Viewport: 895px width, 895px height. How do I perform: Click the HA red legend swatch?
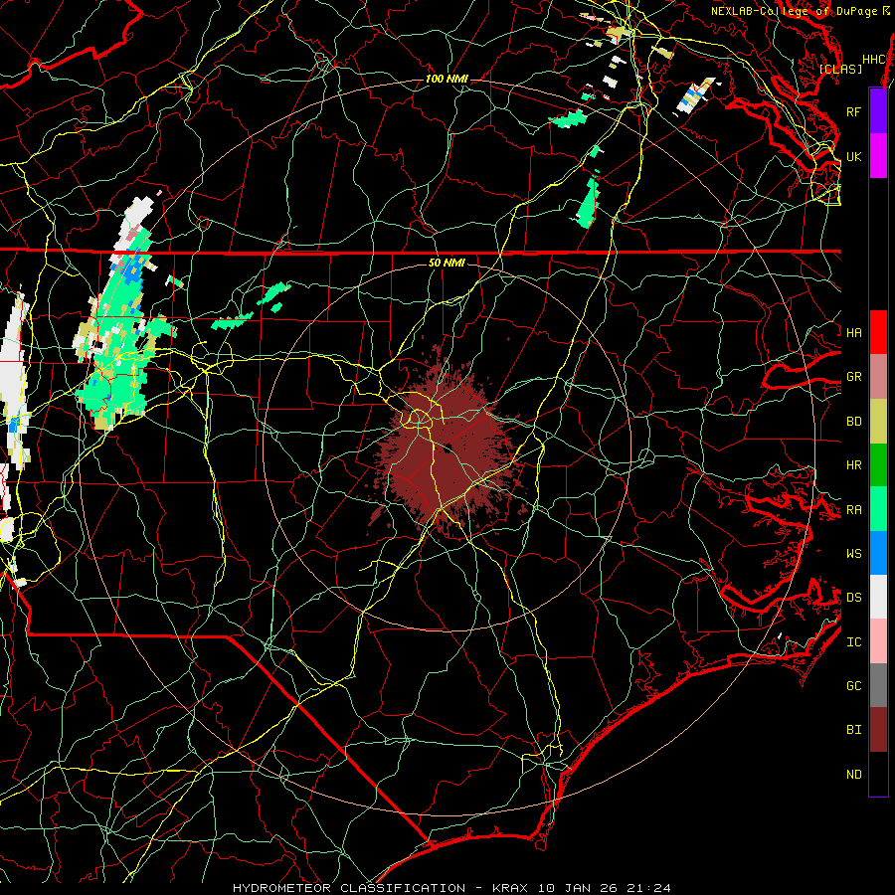[x=878, y=332]
